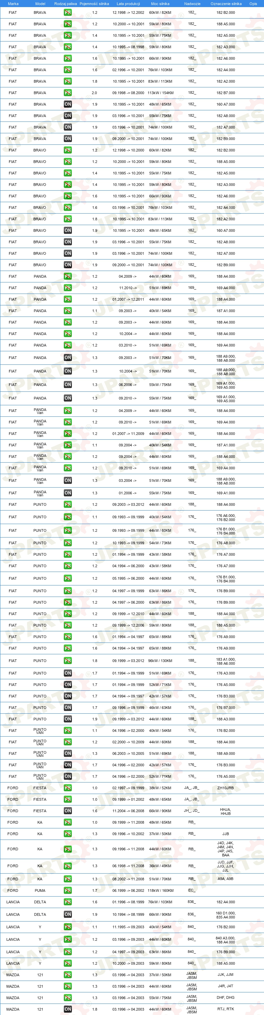Click petrol icon in FORD KA A9A, A9B row
Screen dimensions: 264x1015
click(68, 879)
